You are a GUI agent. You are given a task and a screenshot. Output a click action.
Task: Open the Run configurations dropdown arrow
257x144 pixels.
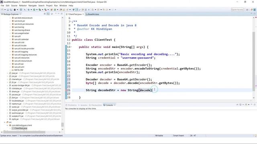click(x=37, y=10)
